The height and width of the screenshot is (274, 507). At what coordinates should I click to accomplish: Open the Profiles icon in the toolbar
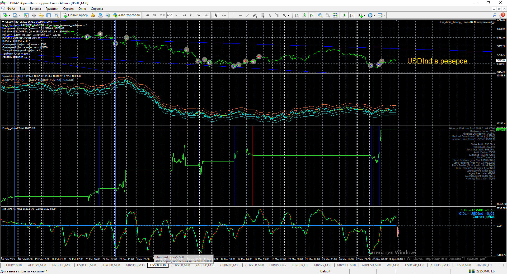click(15, 15)
